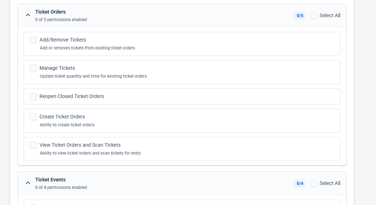
Task: Collapse the Ticket Orders section chevron
Action: (28, 15)
